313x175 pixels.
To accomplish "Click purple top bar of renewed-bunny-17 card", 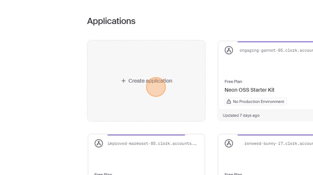I will pyautogui.click(x=275, y=135).
